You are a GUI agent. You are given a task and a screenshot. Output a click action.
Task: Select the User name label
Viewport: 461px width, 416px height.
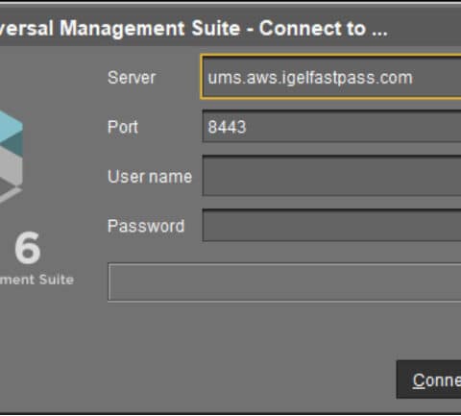tap(150, 177)
